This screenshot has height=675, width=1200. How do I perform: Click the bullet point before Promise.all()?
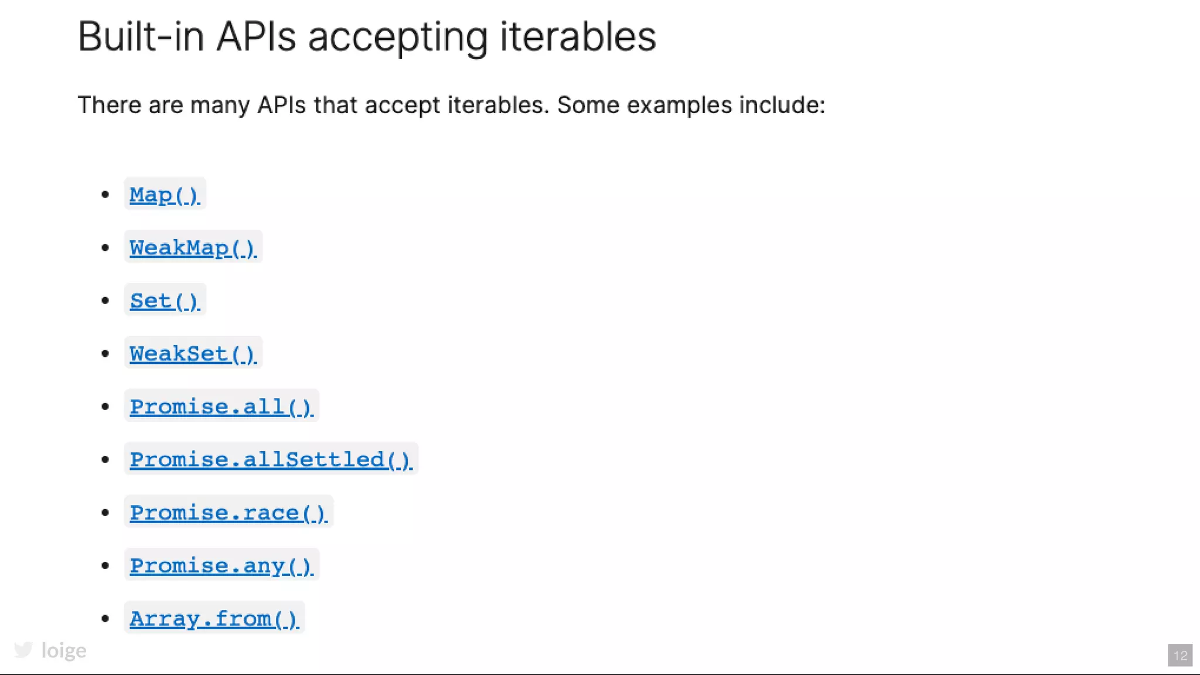point(105,407)
